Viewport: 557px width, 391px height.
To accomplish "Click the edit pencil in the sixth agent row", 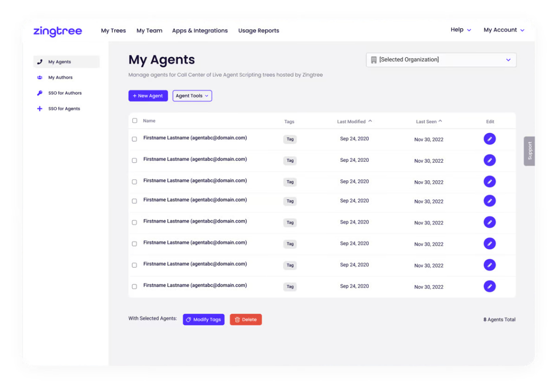I will tap(490, 243).
